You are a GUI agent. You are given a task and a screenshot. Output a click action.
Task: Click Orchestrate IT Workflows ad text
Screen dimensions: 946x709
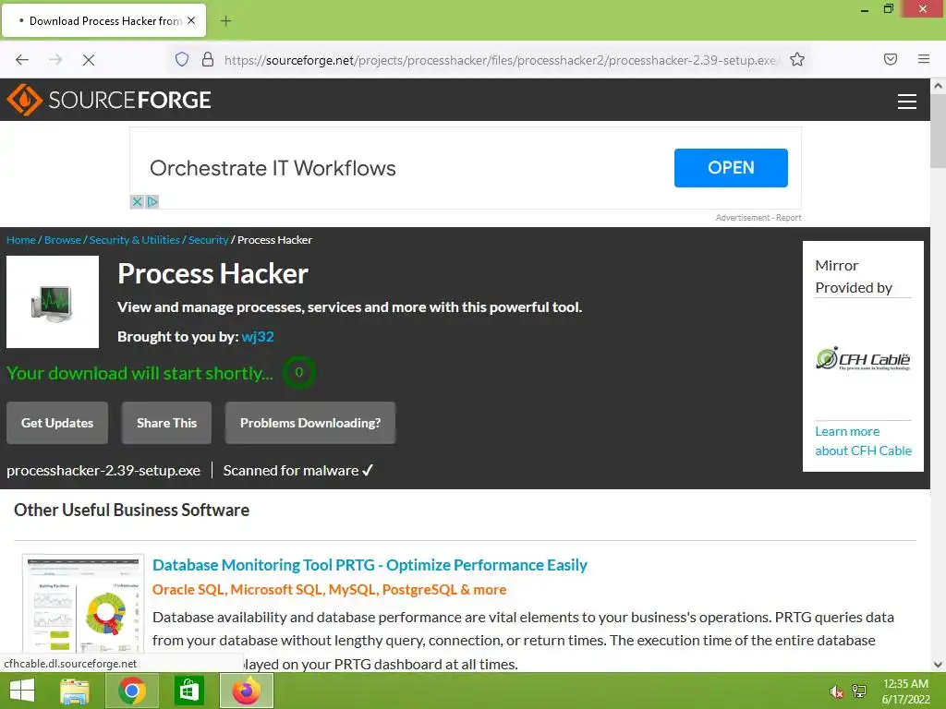(273, 168)
